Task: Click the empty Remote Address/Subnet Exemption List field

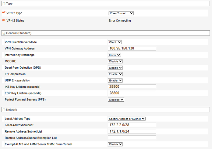Action: point(132,138)
